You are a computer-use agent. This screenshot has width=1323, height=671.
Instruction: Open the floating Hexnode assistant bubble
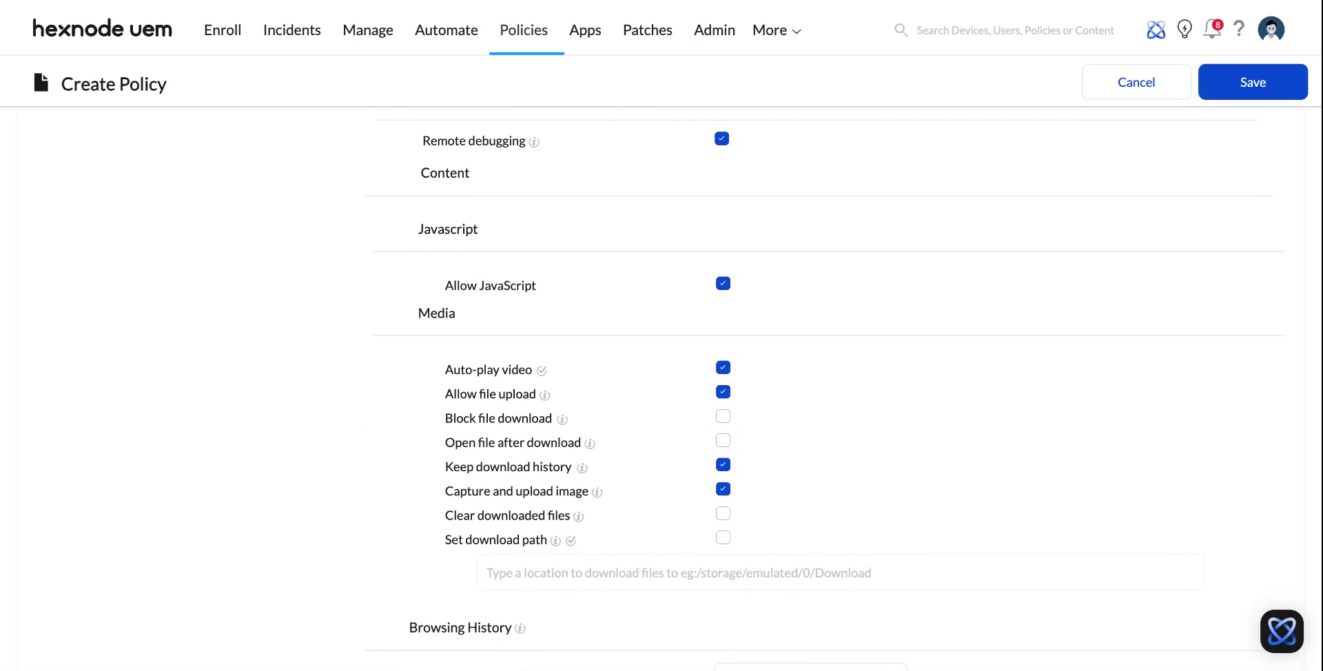1282,631
